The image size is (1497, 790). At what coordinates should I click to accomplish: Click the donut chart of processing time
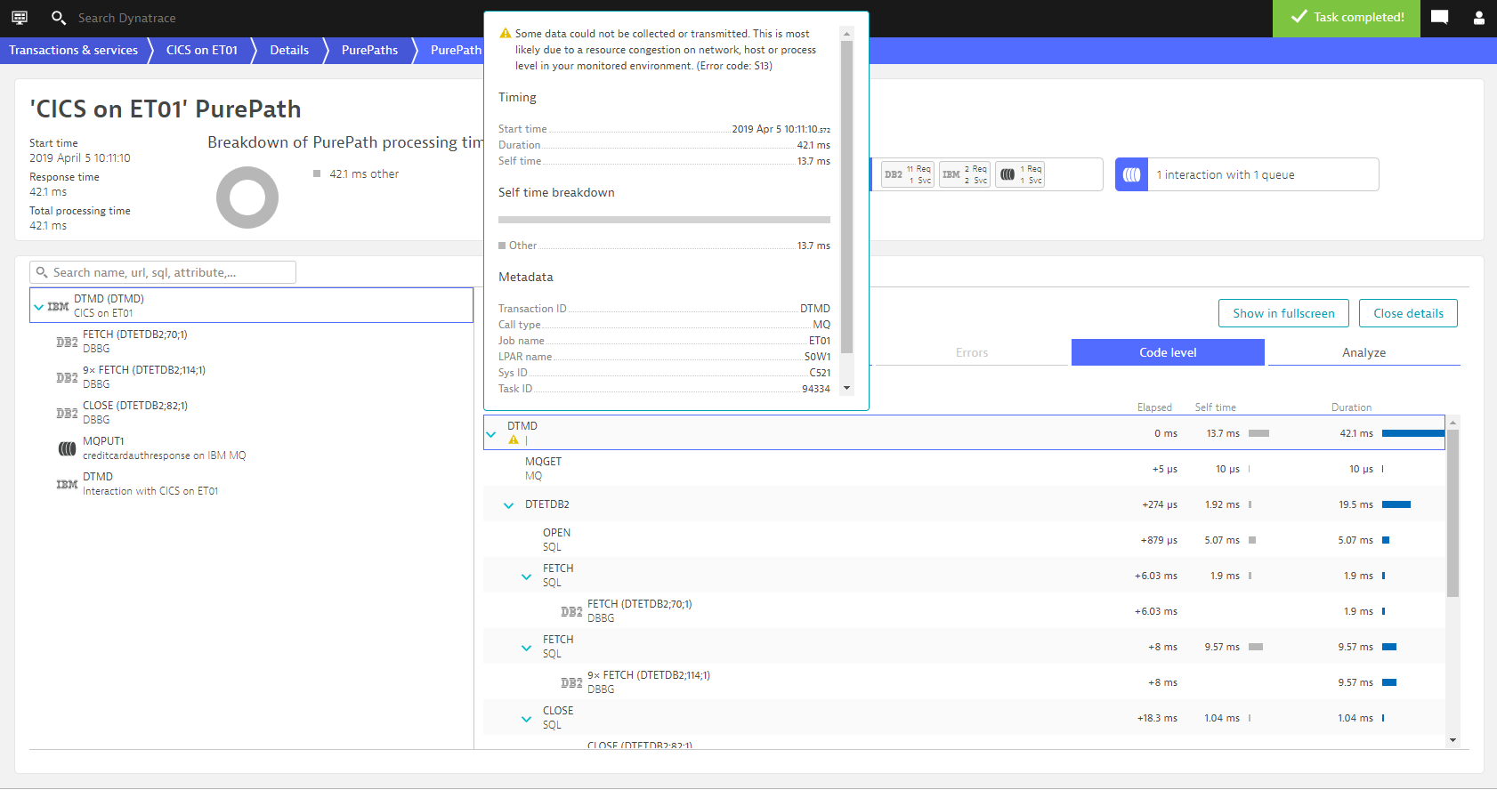click(247, 197)
